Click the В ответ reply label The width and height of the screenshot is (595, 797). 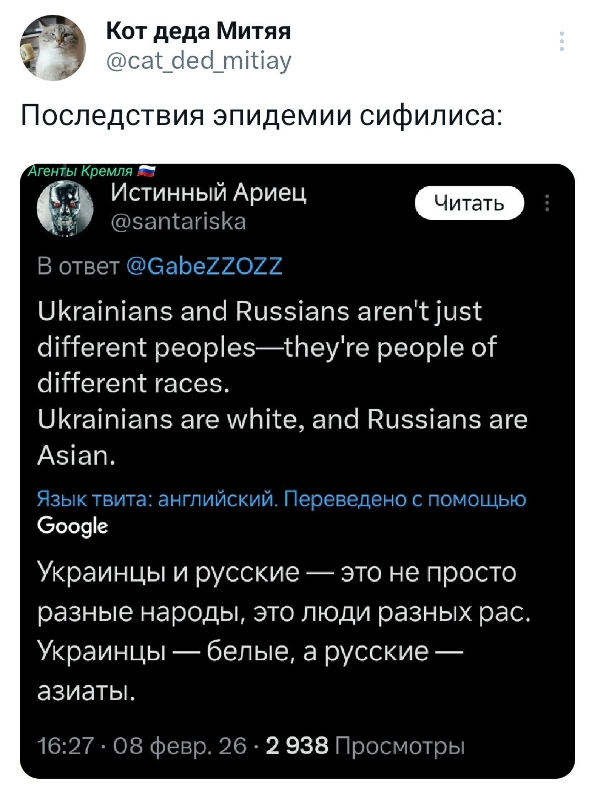78,266
